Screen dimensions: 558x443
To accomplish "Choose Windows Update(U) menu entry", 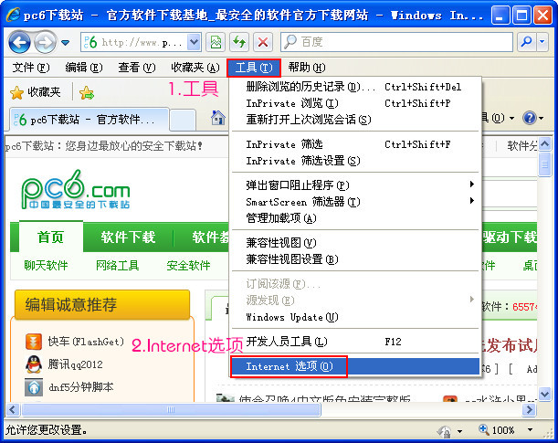I will coord(355,317).
